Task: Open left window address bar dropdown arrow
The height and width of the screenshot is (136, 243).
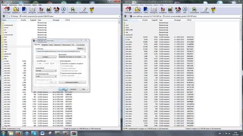Action: pyautogui.click(x=119, y=16)
